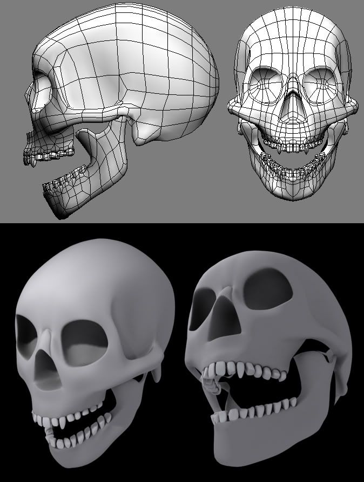Select the eye socket on side-view wireframe skull
Image resolution: width=364 pixels, height=482 pixels.
pos(43,86)
